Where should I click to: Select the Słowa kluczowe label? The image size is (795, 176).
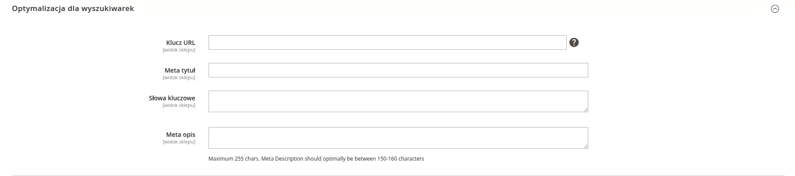coord(172,98)
